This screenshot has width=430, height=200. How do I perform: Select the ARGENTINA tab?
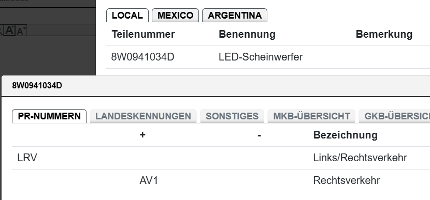[x=235, y=16]
